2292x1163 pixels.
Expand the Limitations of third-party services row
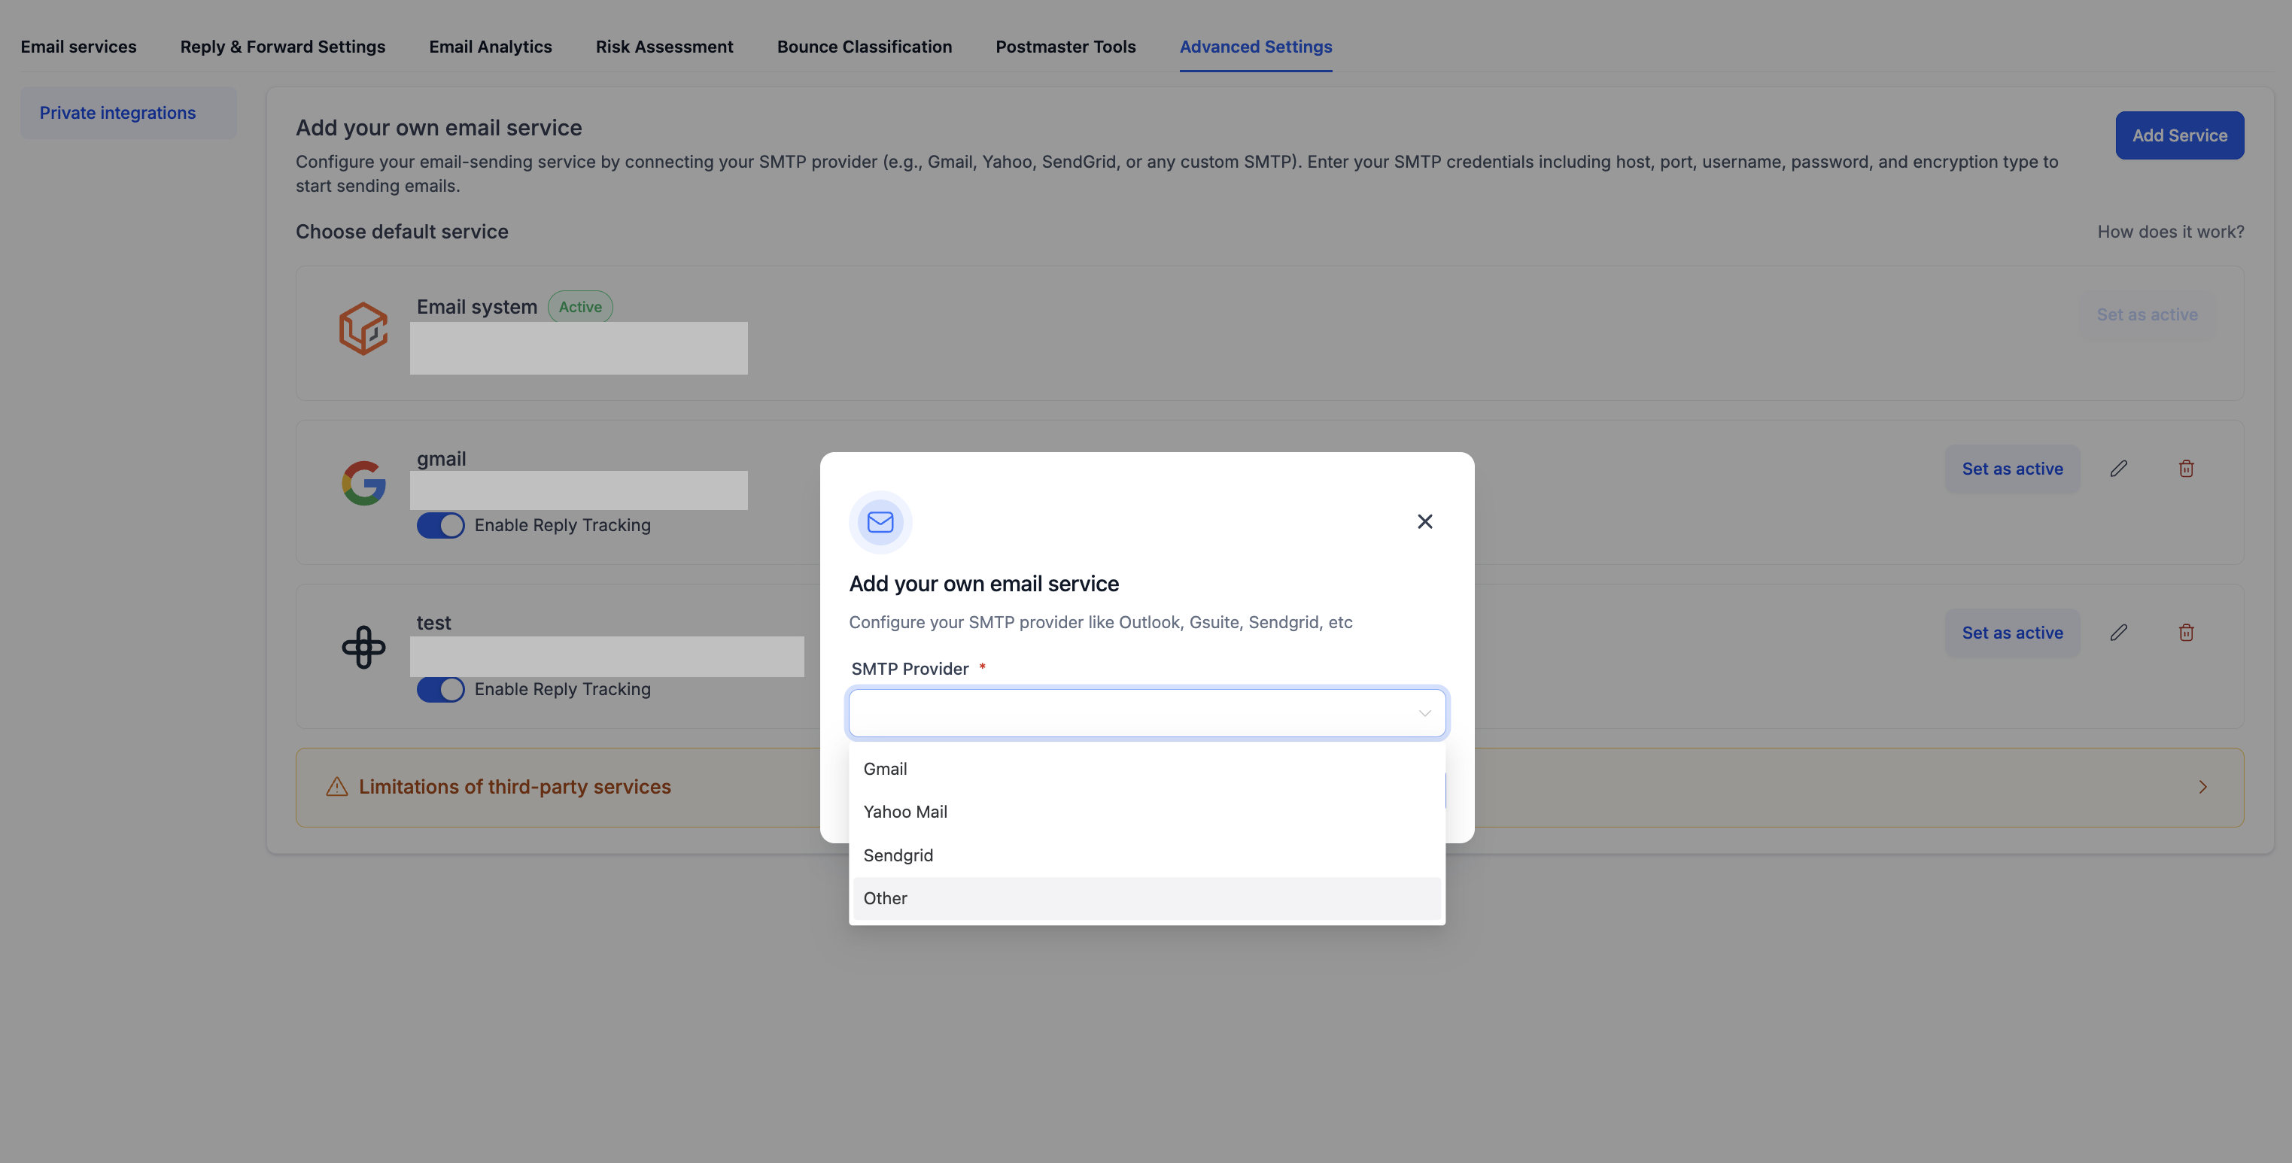(2203, 787)
